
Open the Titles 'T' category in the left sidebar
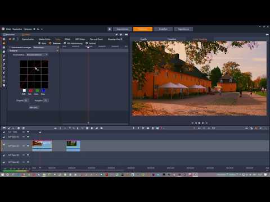[x=4, y=68]
